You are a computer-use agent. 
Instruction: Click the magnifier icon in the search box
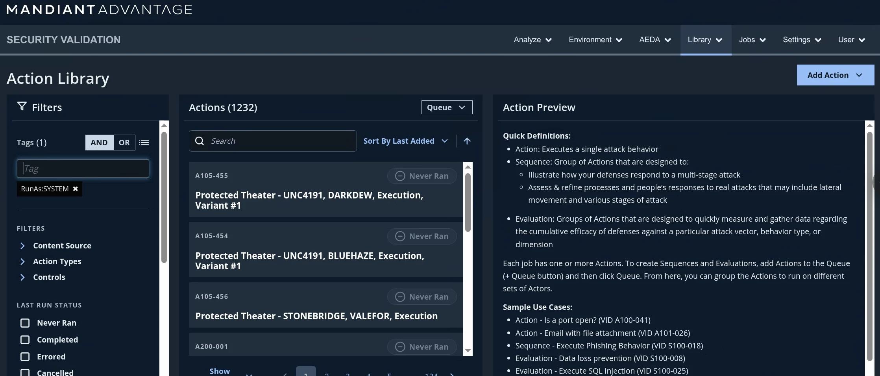(200, 141)
